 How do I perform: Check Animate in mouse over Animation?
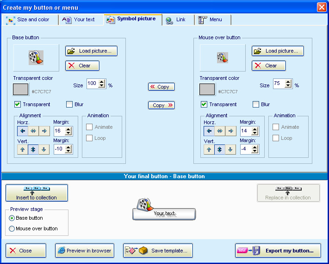tap(276, 127)
